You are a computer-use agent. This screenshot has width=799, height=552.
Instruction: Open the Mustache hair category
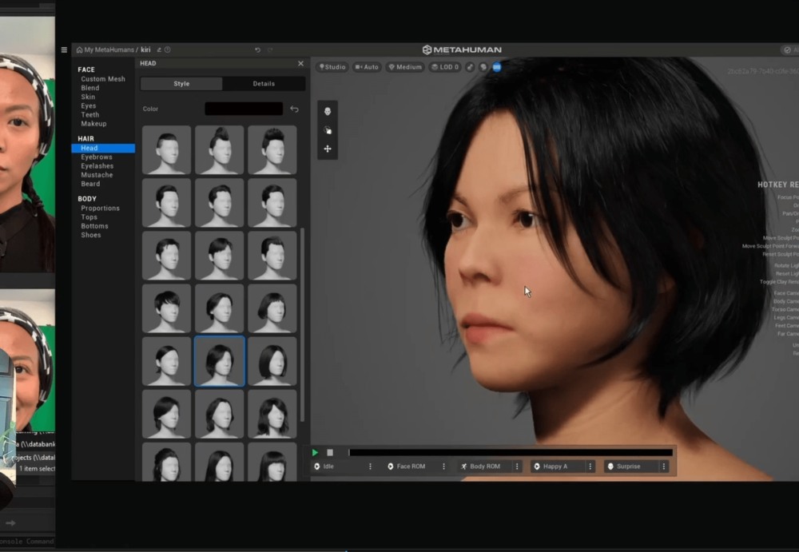click(x=97, y=175)
